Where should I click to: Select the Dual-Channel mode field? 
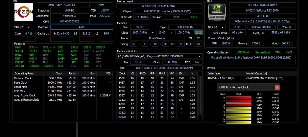pyautogui.click(x=157, y=38)
